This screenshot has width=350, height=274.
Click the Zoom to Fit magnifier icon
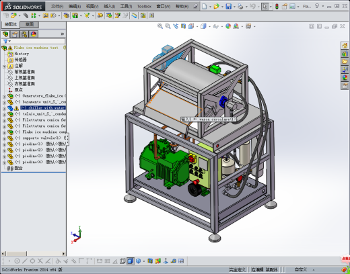click(x=160, y=26)
